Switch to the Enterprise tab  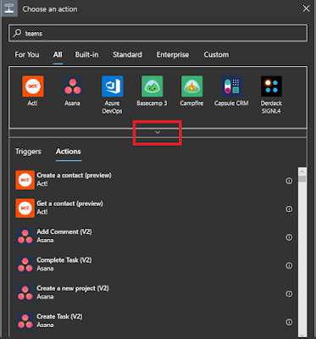click(173, 54)
